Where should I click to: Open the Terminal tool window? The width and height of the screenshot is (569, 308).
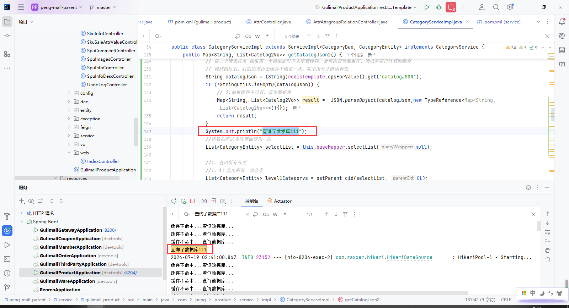(x=7, y=259)
